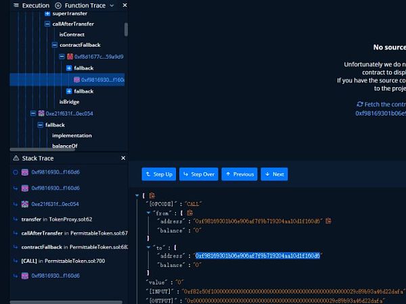Go to the Previous step
This screenshot has height=304, width=406.
pyautogui.click(x=240, y=174)
